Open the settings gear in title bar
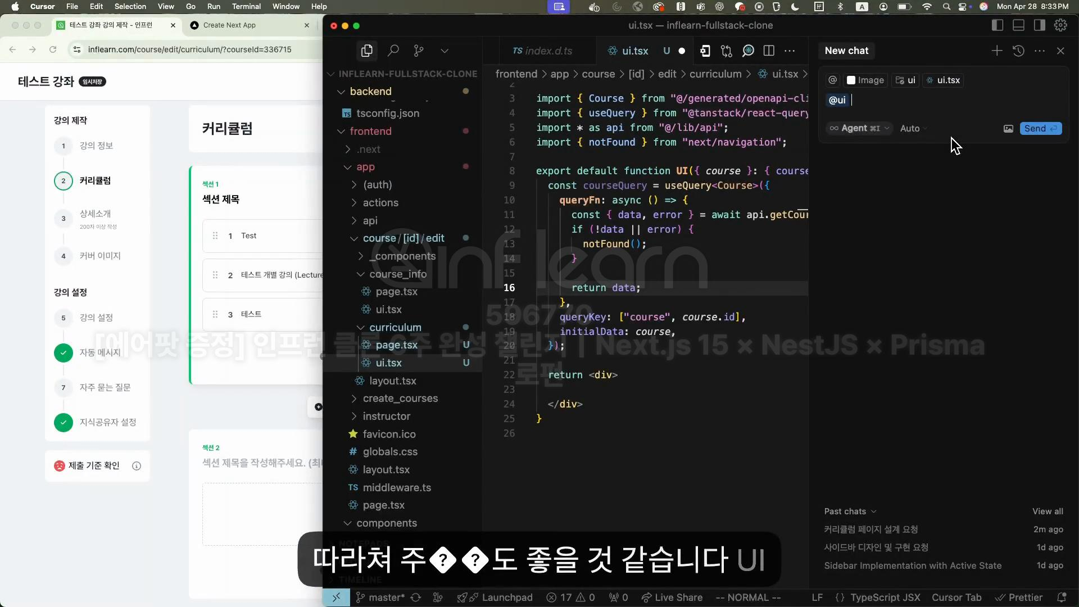Screen dimensions: 1079x607 click(x=1060, y=25)
